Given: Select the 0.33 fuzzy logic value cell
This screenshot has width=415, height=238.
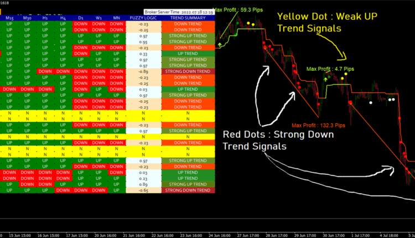Looking at the screenshot, I should 143,54.
